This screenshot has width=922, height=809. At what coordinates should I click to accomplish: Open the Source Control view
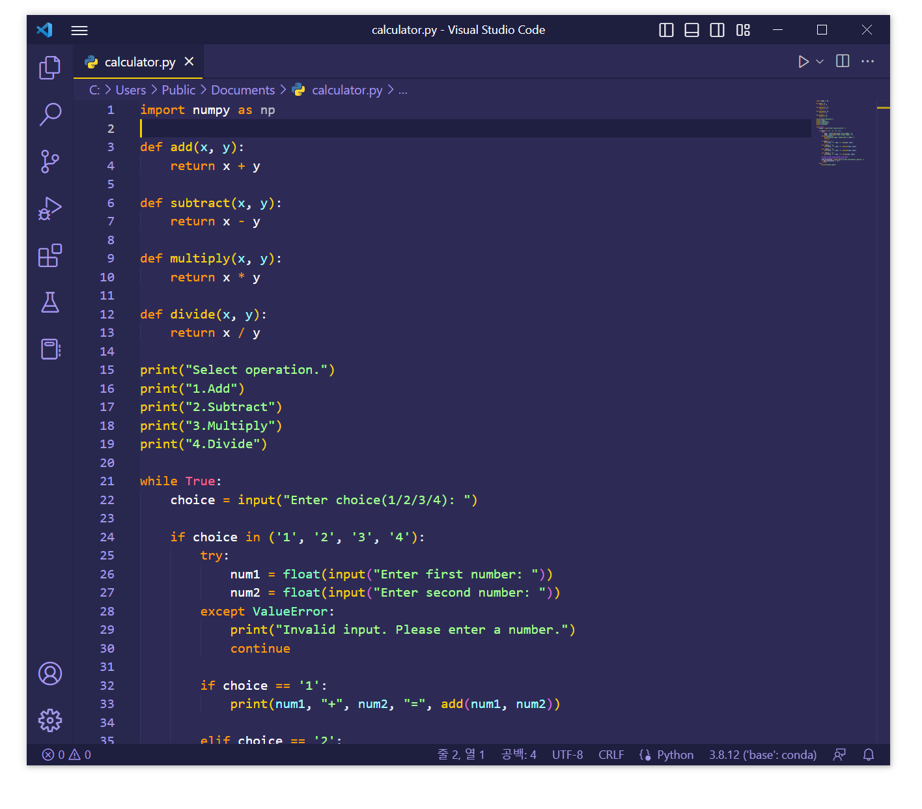[x=50, y=161]
